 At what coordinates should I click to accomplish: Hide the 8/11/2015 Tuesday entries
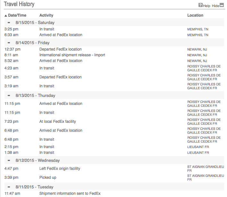9,187
